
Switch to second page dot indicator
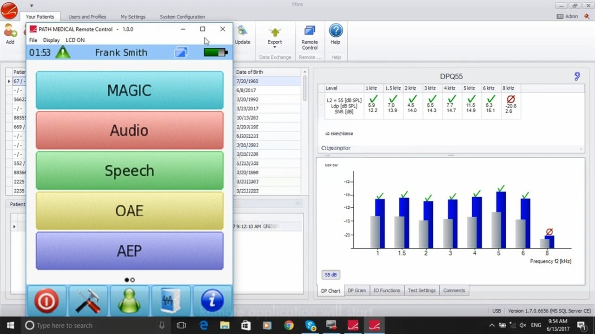(132, 280)
